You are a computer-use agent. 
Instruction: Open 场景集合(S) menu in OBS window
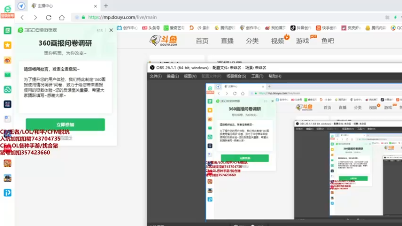236,76
